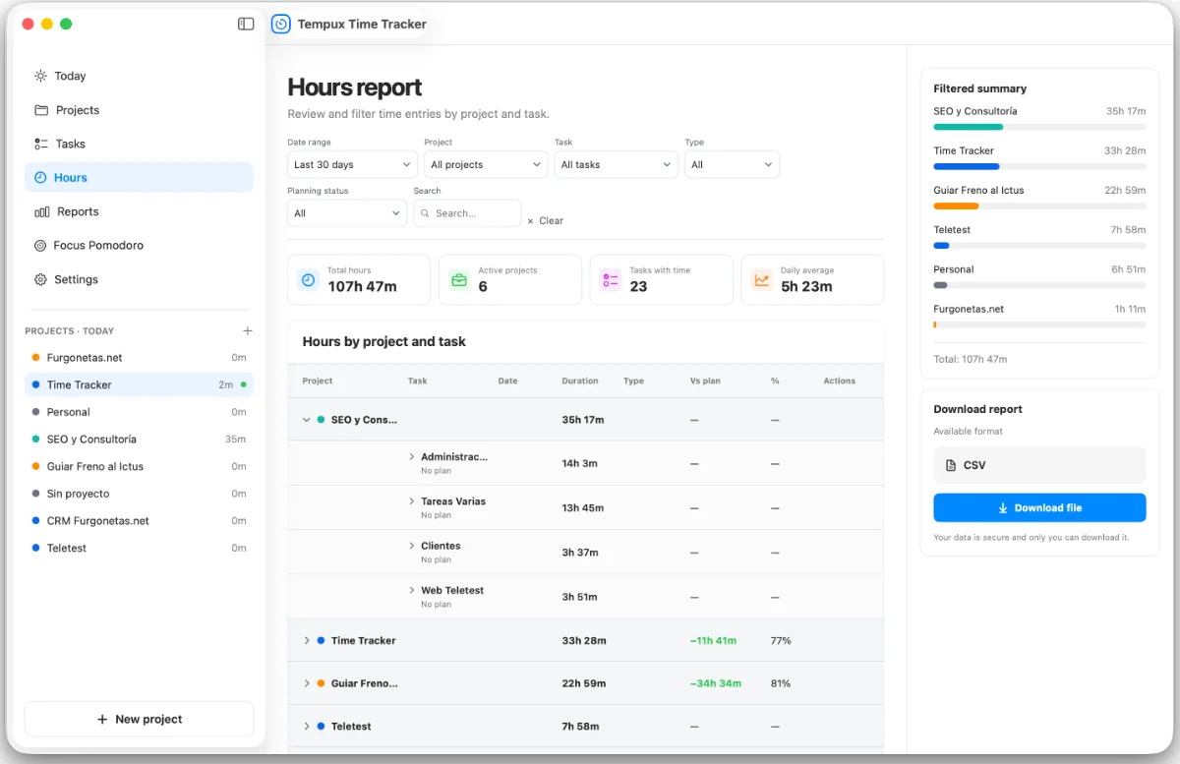This screenshot has height=764, width=1180.
Task: Click the Daily average chart icon
Action: click(762, 280)
